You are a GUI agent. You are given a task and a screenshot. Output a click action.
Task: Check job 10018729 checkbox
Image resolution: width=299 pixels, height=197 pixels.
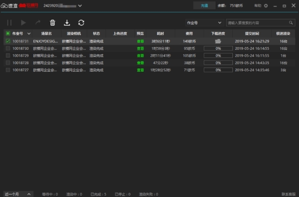pyautogui.click(x=8, y=56)
